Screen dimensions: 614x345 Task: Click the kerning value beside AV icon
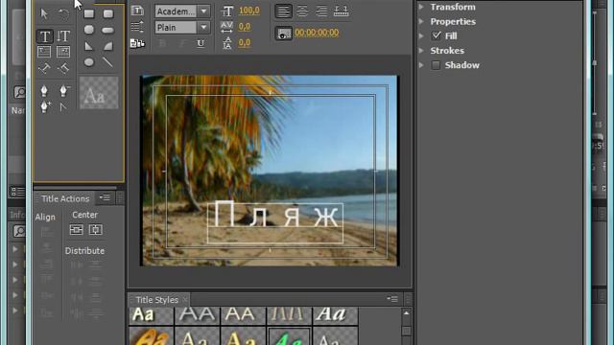click(245, 27)
